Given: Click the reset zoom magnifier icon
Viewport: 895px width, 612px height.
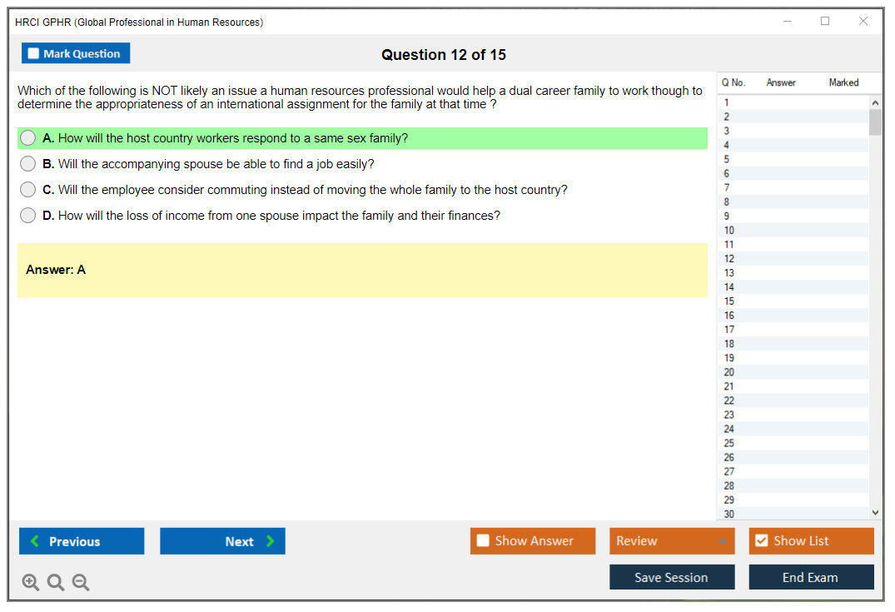Looking at the screenshot, I should click(56, 583).
